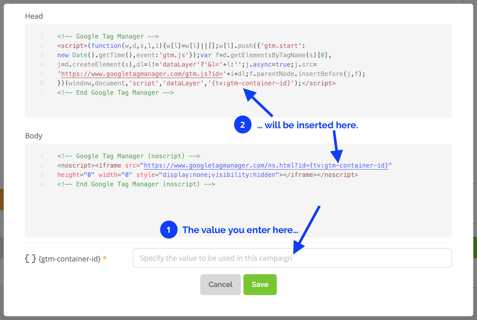Click the '<!-- End Google Tag Manager -->' comment in Head

116,93
